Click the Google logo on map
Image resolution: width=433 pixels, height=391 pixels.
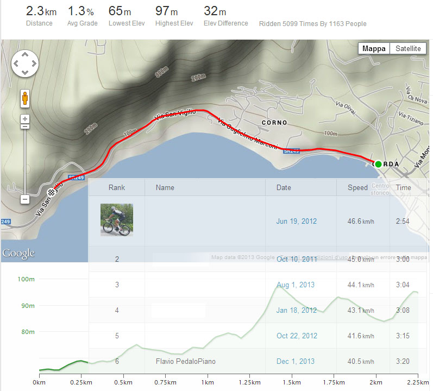tap(18, 254)
